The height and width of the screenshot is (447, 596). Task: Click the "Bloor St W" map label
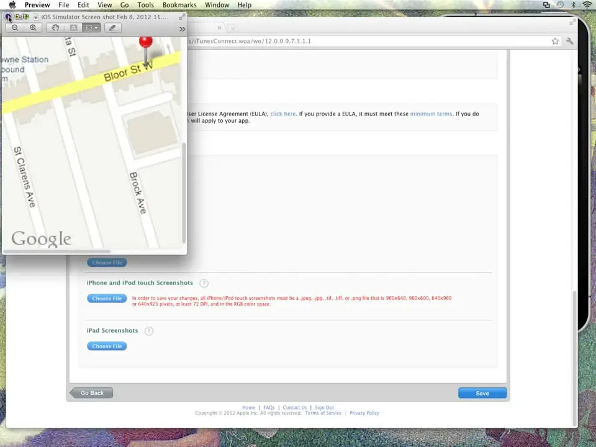[128, 71]
